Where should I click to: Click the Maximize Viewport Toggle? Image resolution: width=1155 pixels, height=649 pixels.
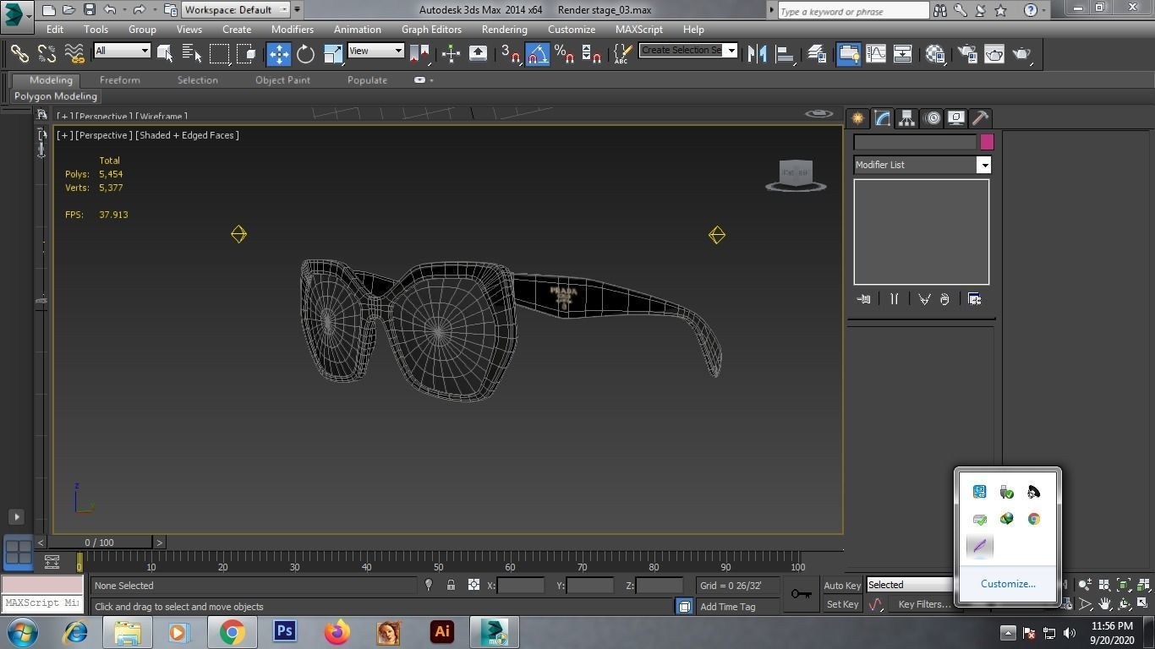1143,604
